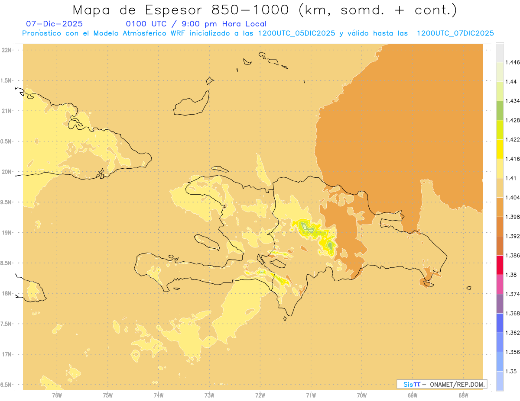Viewport: 520px width, 401px height.
Task: Click the colorbar value '1.398'
Action: tap(513, 217)
